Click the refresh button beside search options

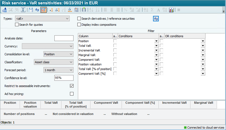tap(156, 19)
